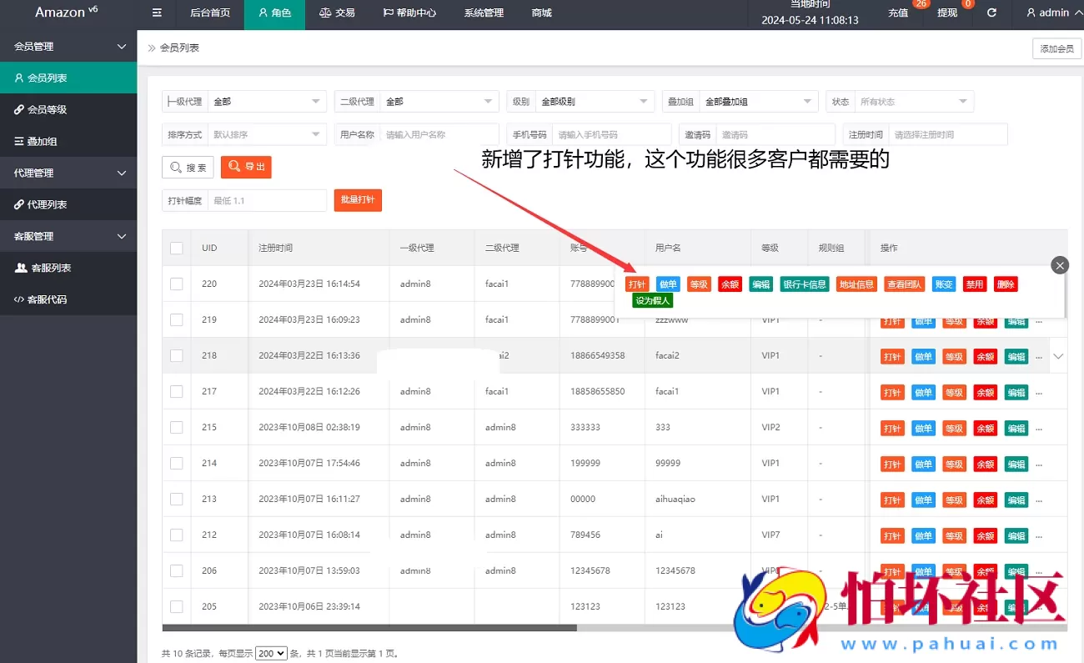Open the 系统管理 menu
This screenshot has height=663, width=1084.
483,13
